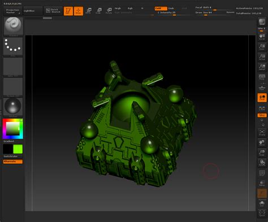Toggle the Transp transparency icon
Viewport: 268px width, 222px height.
[x=262, y=183]
